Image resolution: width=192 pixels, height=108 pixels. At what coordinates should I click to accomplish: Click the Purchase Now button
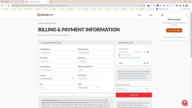pos(134,95)
